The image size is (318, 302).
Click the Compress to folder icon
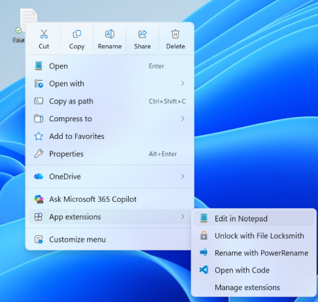(x=39, y=119)
